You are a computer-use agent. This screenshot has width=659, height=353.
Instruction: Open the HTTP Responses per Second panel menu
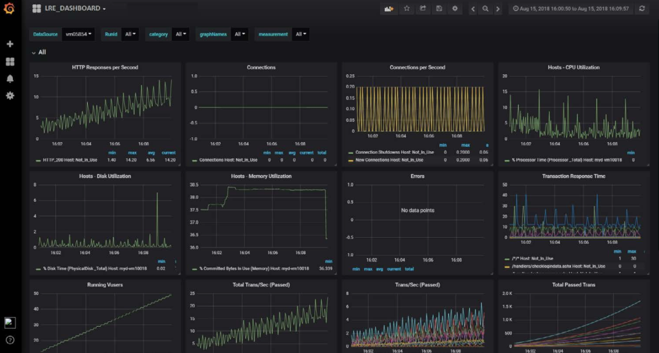coord(105,68)
